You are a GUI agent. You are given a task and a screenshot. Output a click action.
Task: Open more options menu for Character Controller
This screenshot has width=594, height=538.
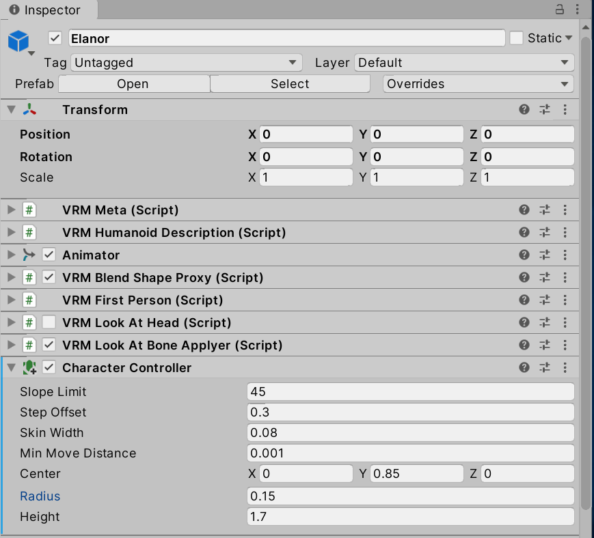(x=565, y=368)
